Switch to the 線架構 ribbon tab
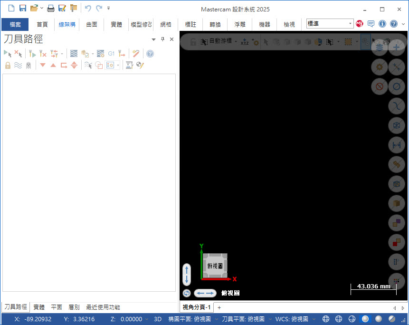 [x=67, y=25]
